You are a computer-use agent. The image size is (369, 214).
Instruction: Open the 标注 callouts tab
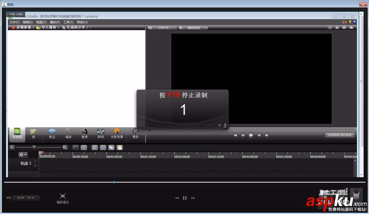click(52, 133)
